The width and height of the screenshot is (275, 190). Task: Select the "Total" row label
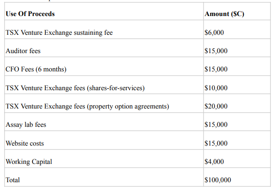(13, 180)
